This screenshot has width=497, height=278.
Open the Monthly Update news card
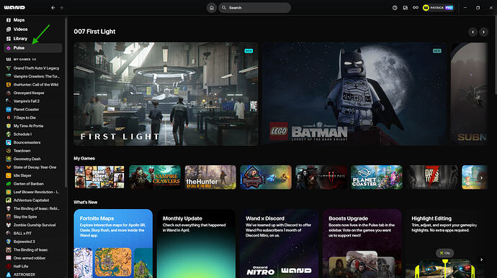click(x=196, y=244)
